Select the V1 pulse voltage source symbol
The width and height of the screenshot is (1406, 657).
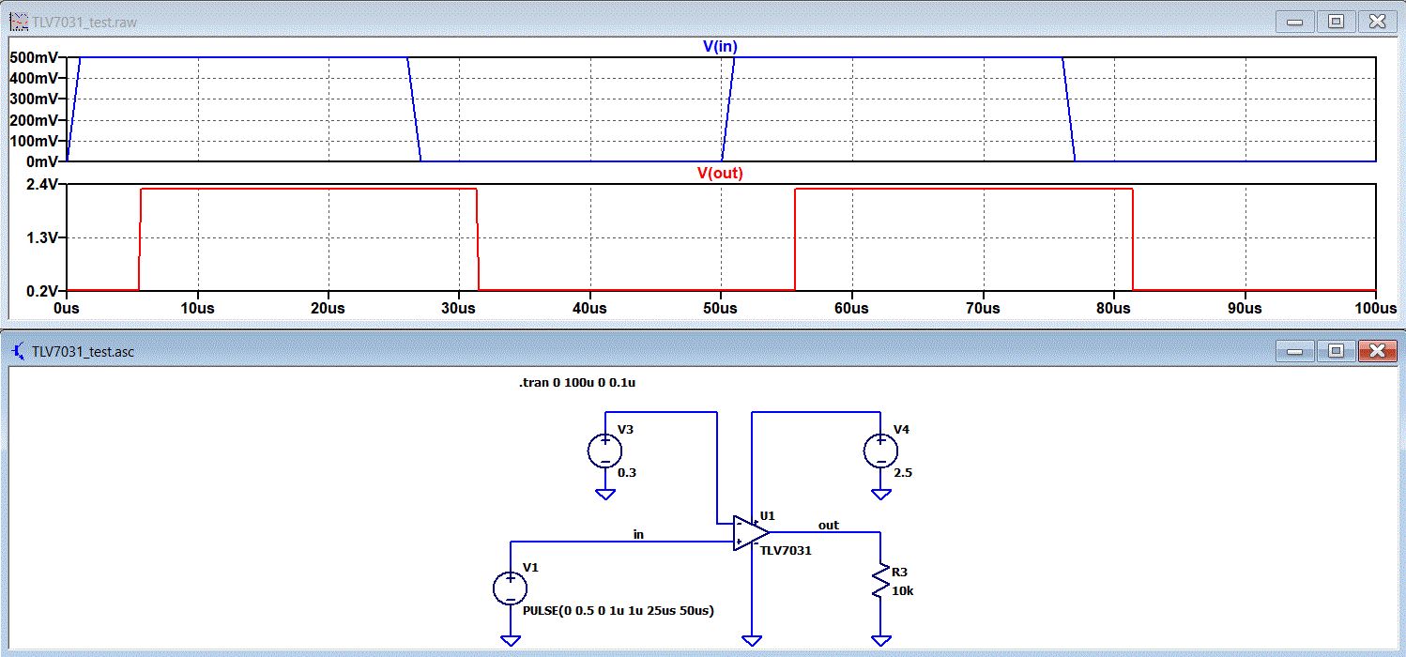(x=510, y=588)
